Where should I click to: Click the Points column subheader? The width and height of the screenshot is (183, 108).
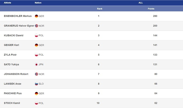[151, 9]
